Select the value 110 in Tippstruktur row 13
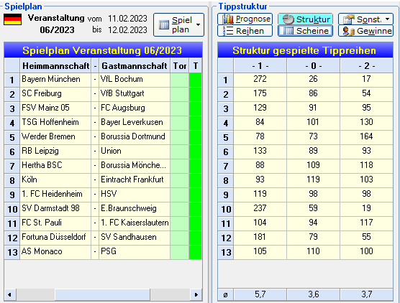The image size is (400, 303). tap(313, 252)
